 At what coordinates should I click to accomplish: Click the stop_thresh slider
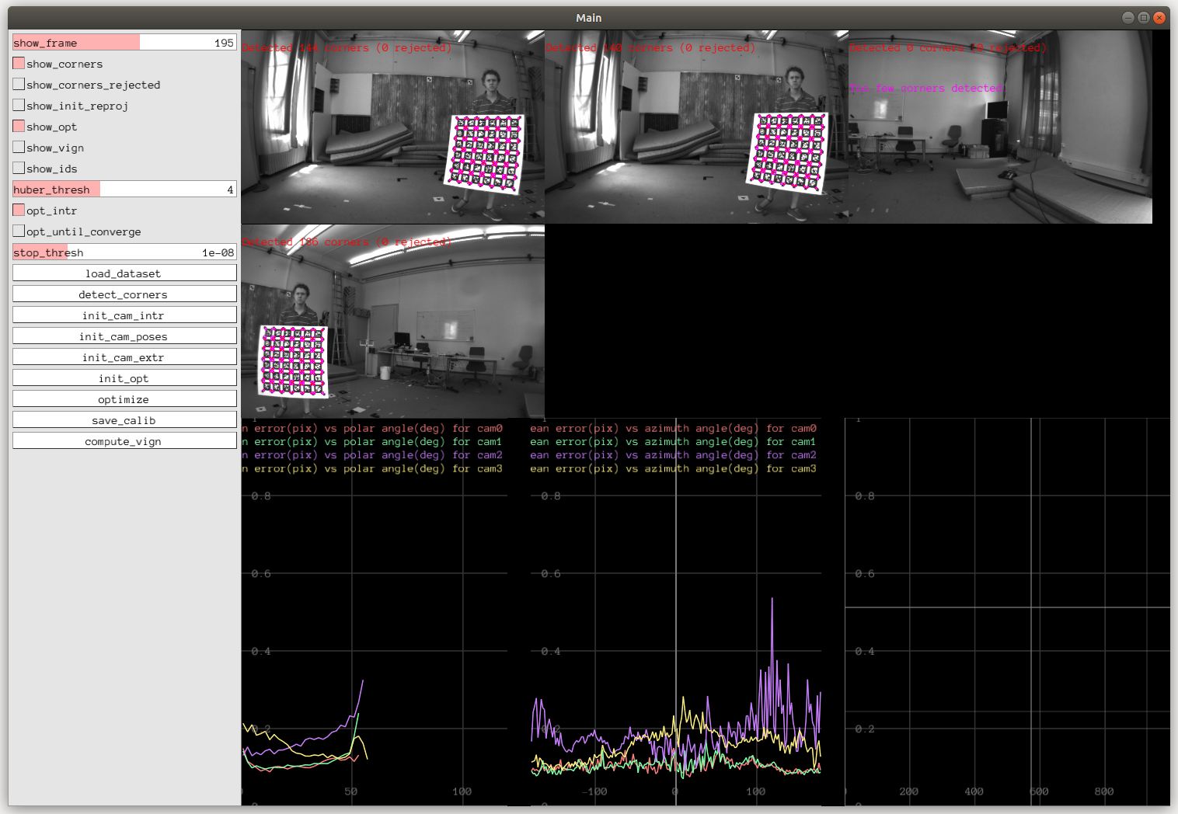coord(124,252)
